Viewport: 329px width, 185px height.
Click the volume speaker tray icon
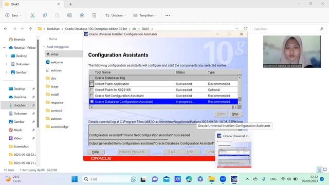[289, 179]
